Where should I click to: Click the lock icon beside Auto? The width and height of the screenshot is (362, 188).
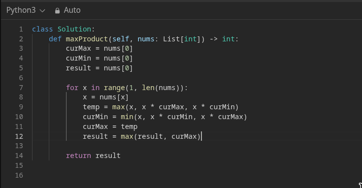coord(57,11)
